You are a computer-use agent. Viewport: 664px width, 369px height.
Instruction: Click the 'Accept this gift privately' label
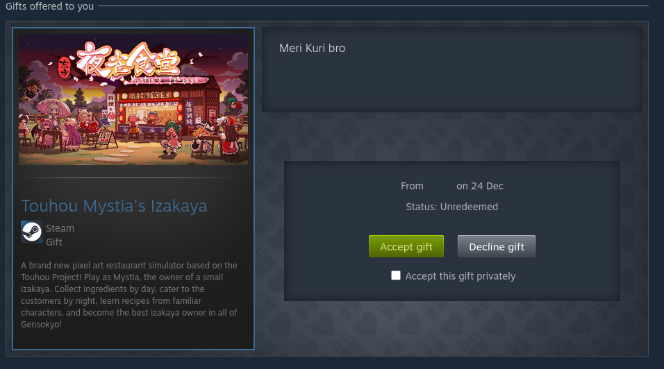pos(460,276)
